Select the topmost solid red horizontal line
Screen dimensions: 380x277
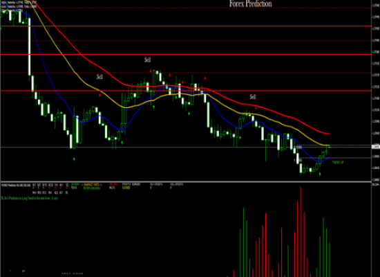[x=186, y=26]
